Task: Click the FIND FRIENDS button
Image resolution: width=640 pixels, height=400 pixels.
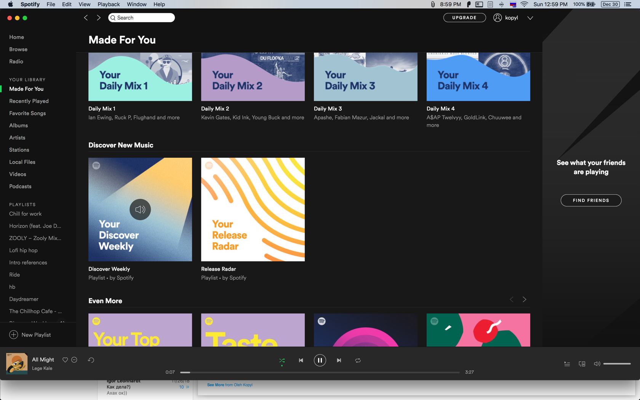Action: (x=591, y=200)
